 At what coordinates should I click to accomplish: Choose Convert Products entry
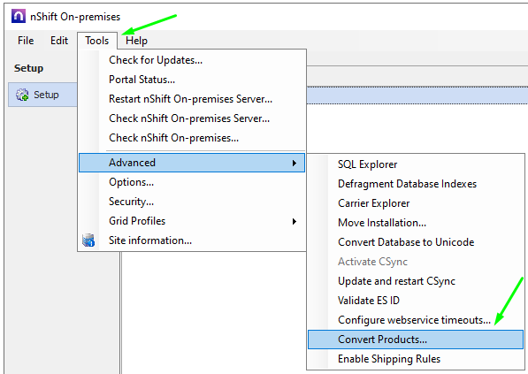click(416, 340)
